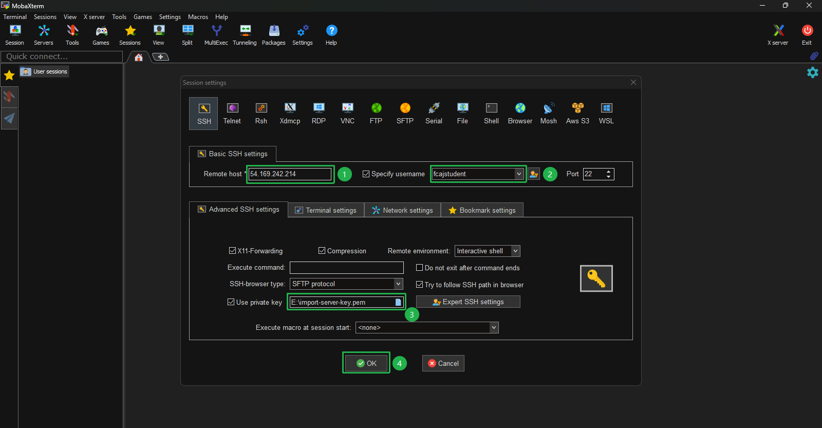Confirm session with OK button
Viewport: 822px width, 428px height.
click(x=366, y=363)
